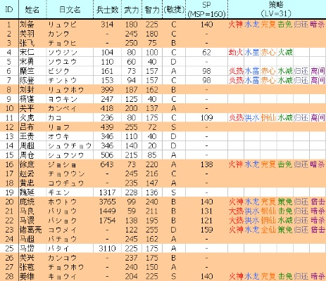Click the 金仙 strategy for 诸葛亮
Viewport: 326px width, 281px height.
268,230
